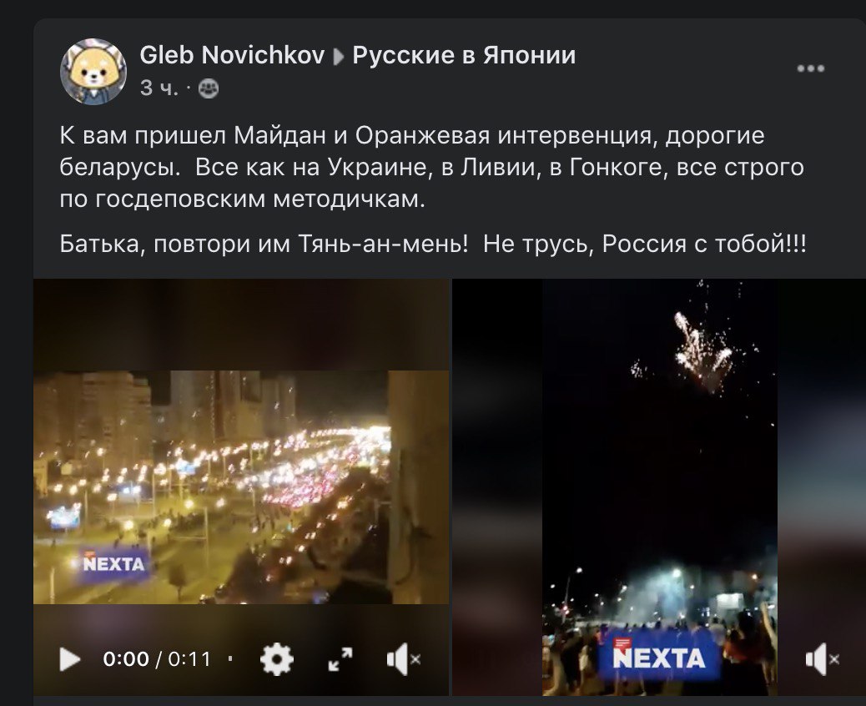The height and width of the screenshot is (706, 866).
Task: Open Gleb Novichkov profile name link
Action: pos(232,55)
